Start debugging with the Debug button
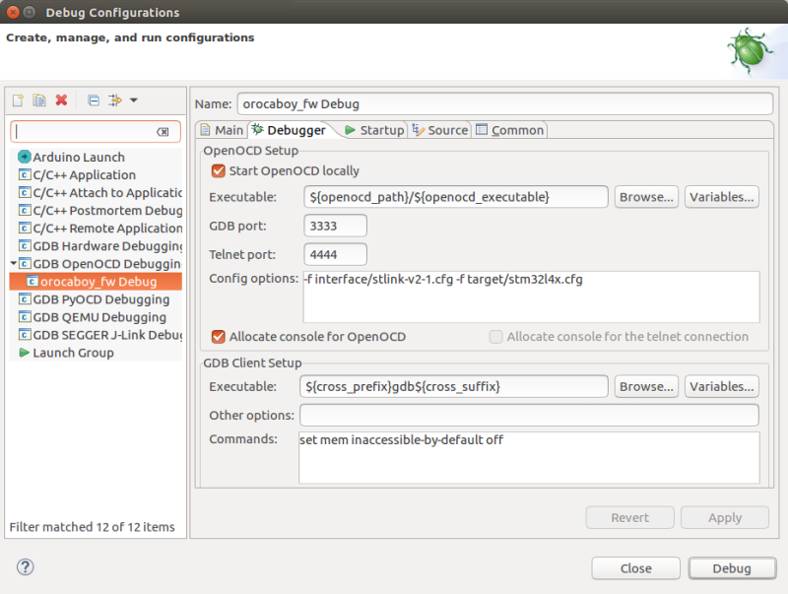Viewport: 788px width, 594px height. (x=732, y=568)
